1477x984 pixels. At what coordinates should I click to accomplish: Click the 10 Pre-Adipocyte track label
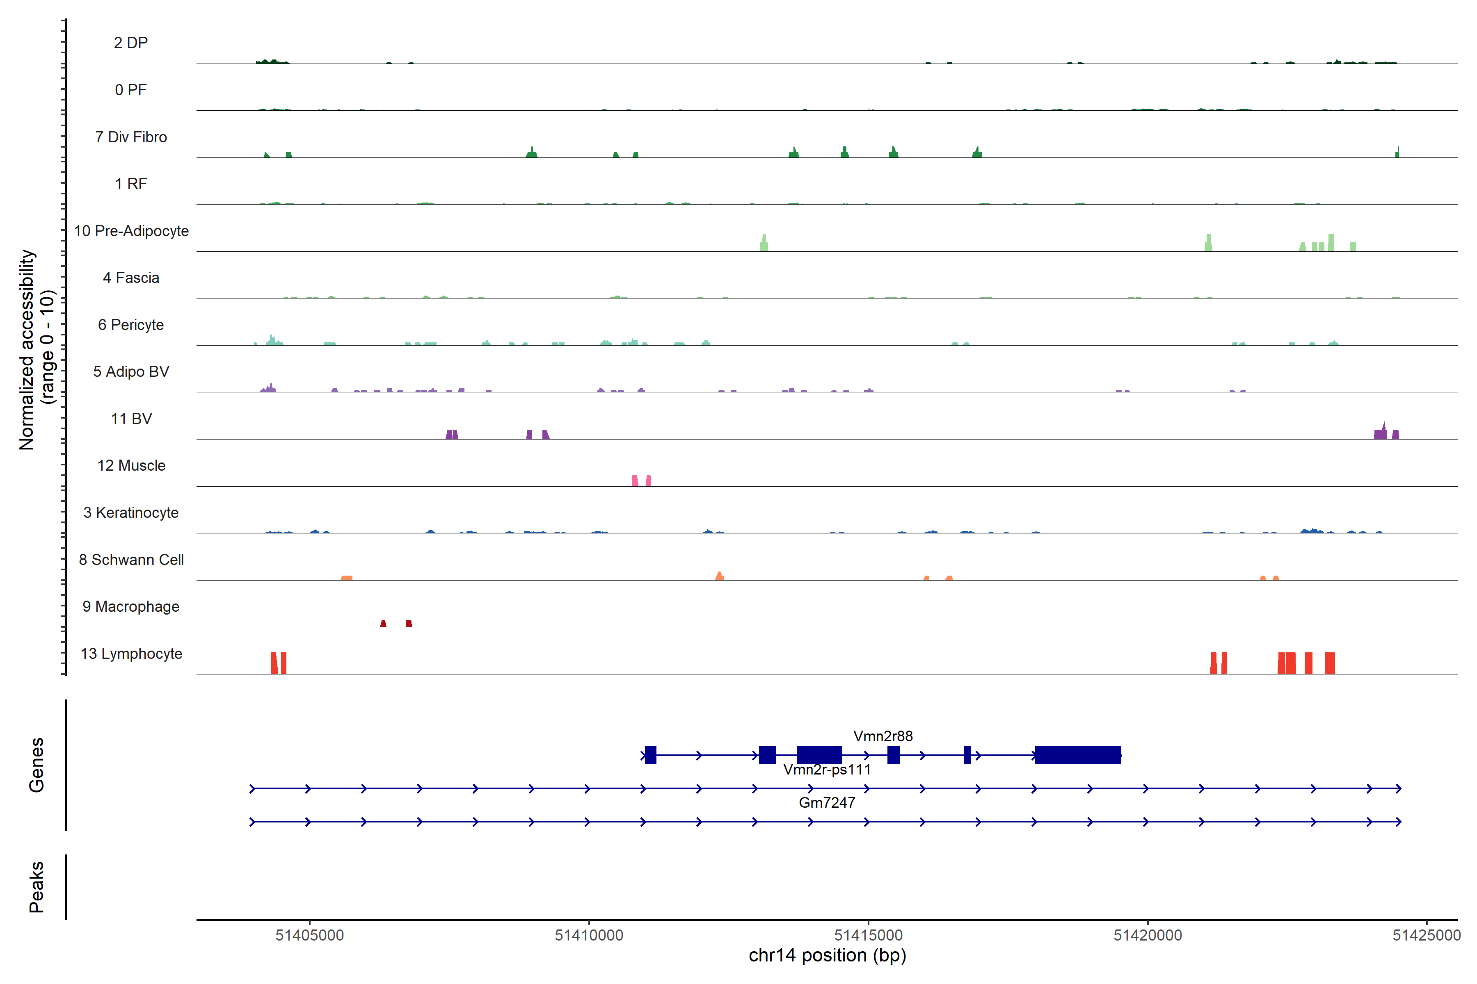coord(131,231)
